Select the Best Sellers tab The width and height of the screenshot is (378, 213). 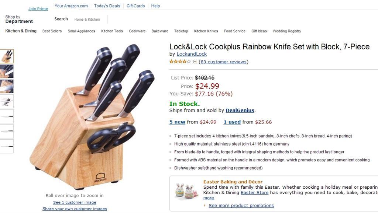click(x=52, y=31)
